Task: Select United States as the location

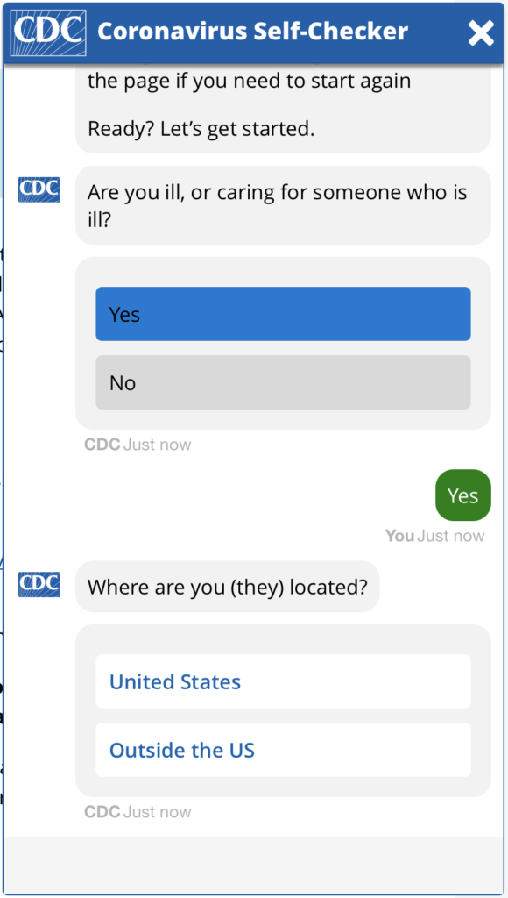Action: click(283, 681)
